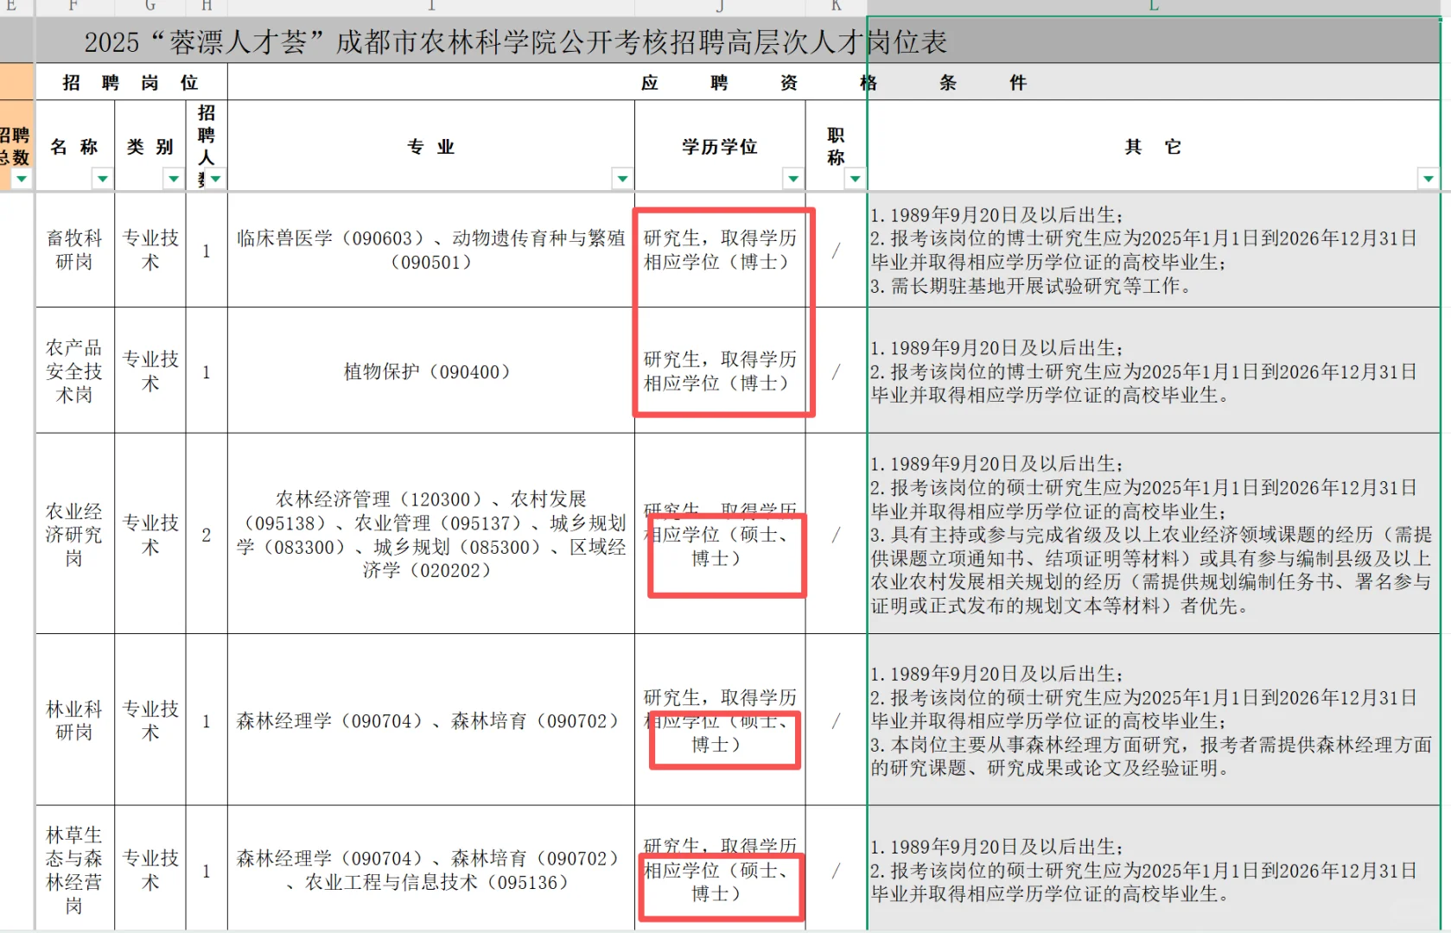Select 专业技术 cell in 林业科研岗 row
Image resolution: width=1451 pixels, height=933 pixels.
[x=150, y=720]
